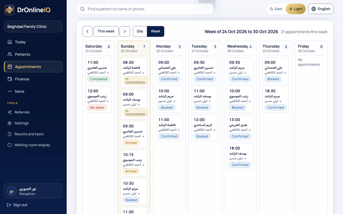Click the Sunday 25 October column header
343x214 pixels.
click(134, 49)
